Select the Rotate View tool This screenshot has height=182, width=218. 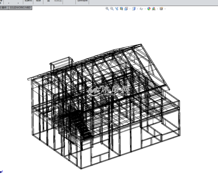click(116, 9)
